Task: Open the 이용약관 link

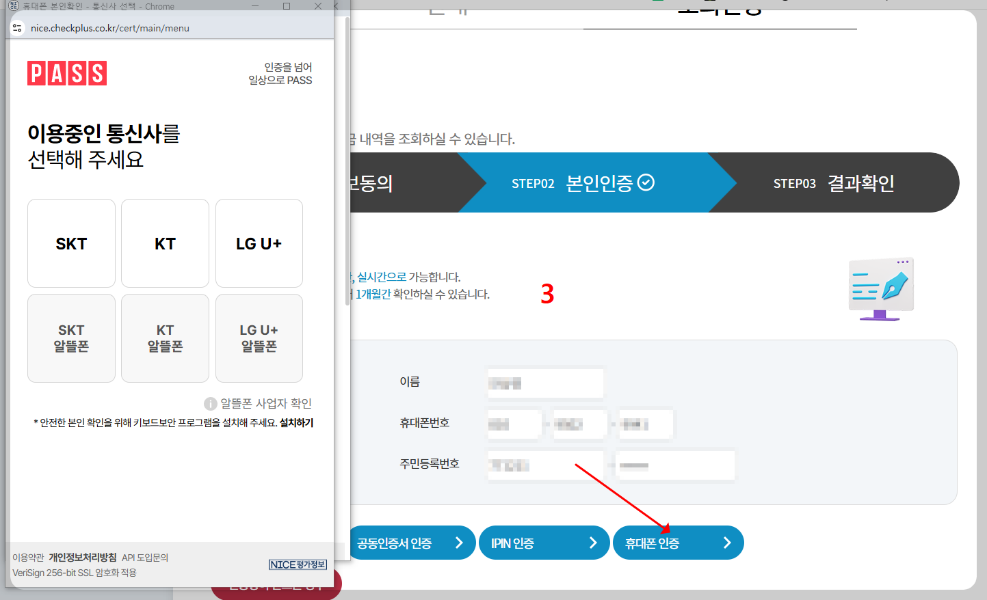Action: tap(28, 558)
